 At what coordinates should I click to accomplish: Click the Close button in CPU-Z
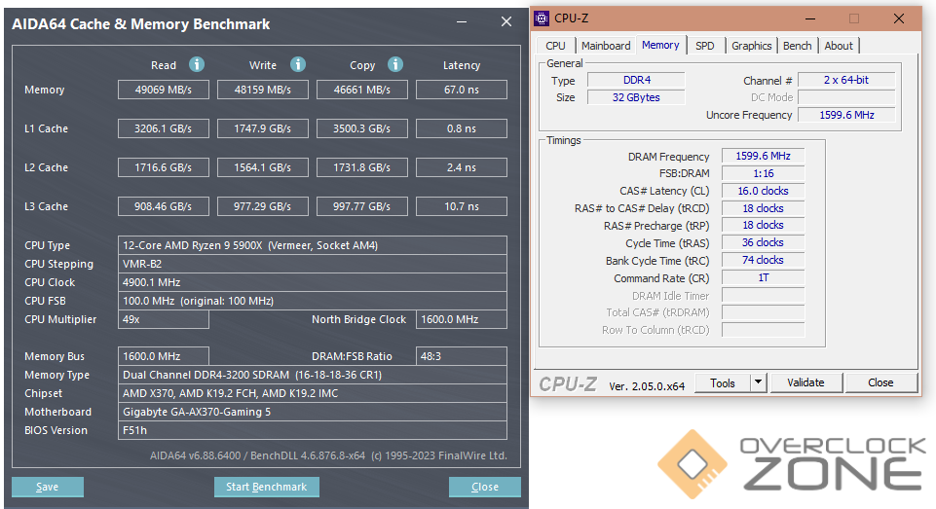point(880,382)
